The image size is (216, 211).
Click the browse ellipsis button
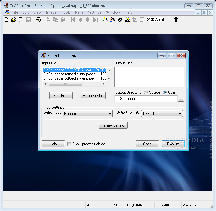[x=181, y=99]
